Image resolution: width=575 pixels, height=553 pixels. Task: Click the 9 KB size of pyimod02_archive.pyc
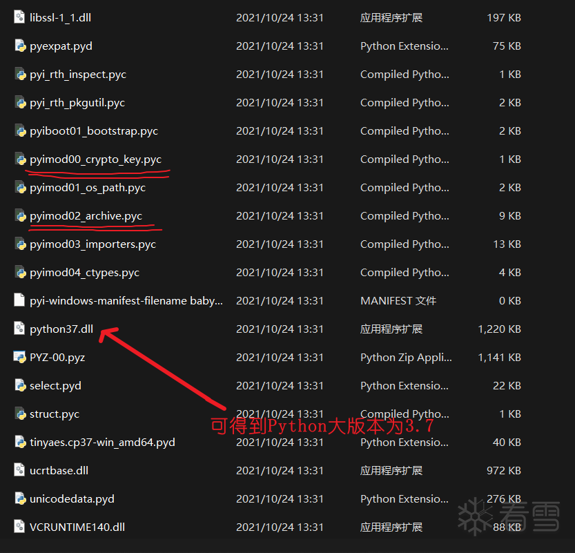(x=509, y=215)
